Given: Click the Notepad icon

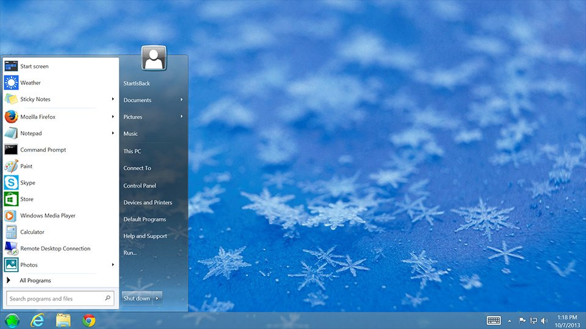Looking at the screenshot, I should tap(11, 133).
